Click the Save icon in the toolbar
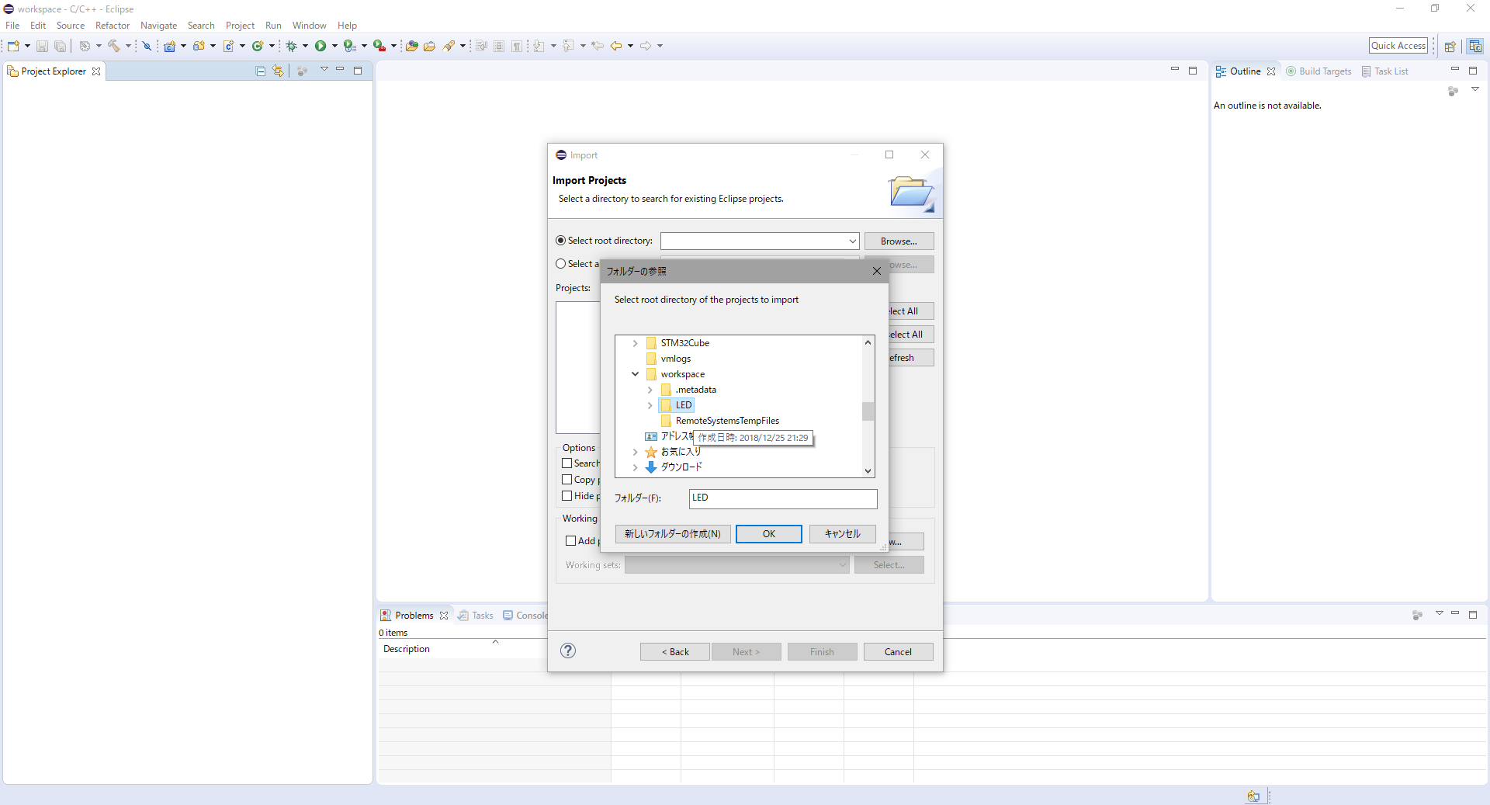1490x805 pixels. [42, 46]
